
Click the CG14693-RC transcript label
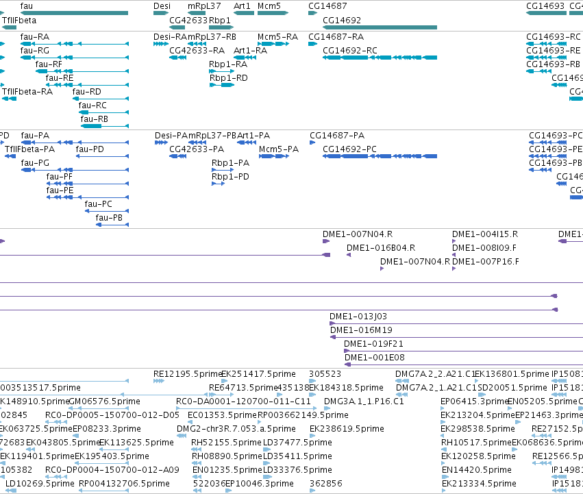click(x=554, y=36)
